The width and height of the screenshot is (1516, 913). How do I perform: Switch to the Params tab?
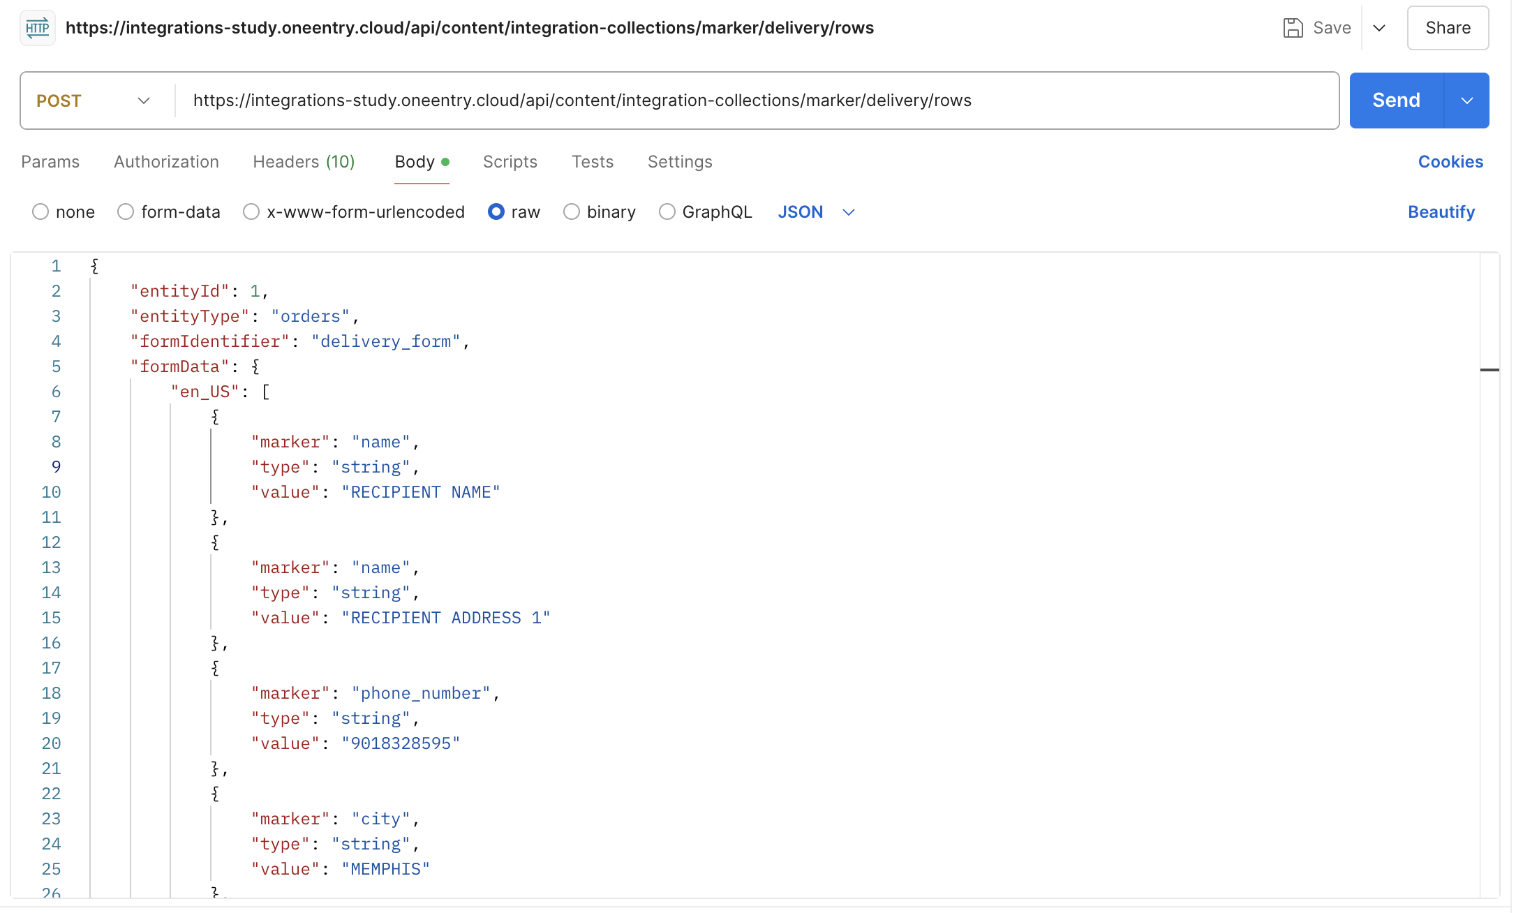coord(50,162)
